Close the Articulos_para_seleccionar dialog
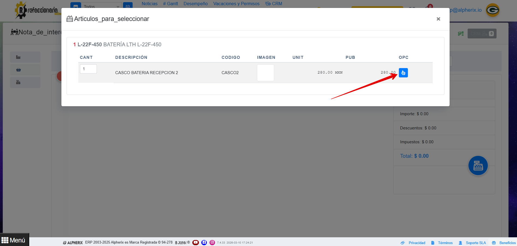The image size is (517, 246). (x=438, y=19)
